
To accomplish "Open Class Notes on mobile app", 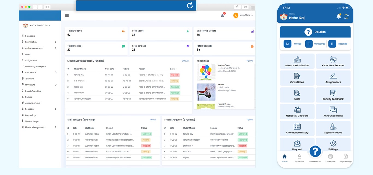I will pos(297,78).
